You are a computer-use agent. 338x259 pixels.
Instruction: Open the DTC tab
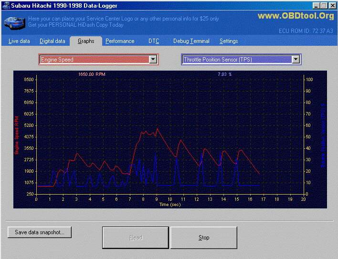(x=154, y=41)
